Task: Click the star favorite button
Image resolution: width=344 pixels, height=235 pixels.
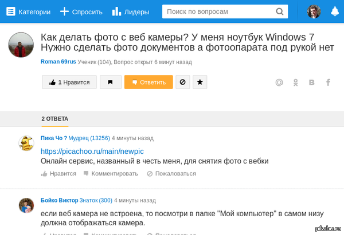Action: click(x=200, y=82)
